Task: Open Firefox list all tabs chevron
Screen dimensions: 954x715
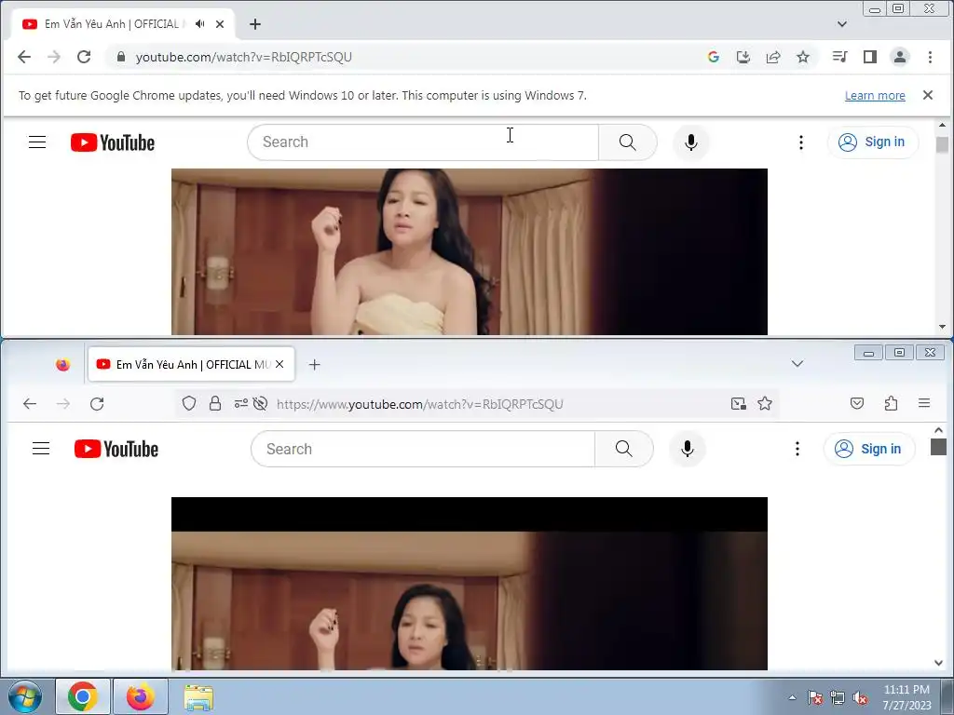Action: 797,364
